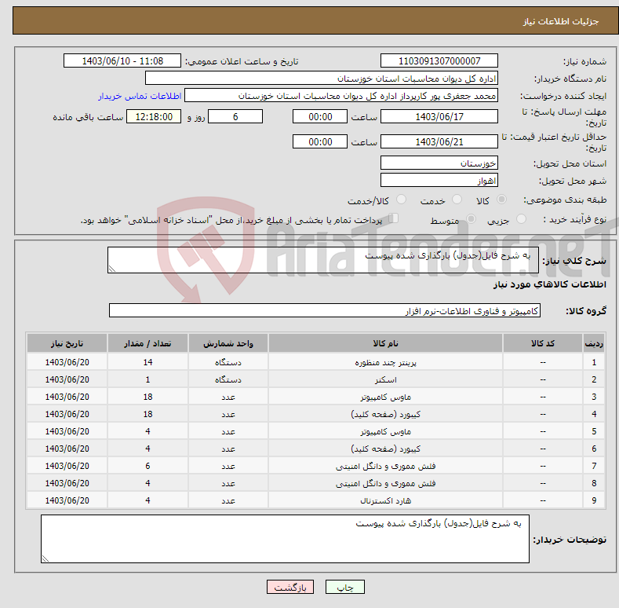This screenshot has height=608, width=619.
Task: Click the announcement date field 1403/06/10 - 11:08
Action: pyautogui.click(x=122, y=61)
